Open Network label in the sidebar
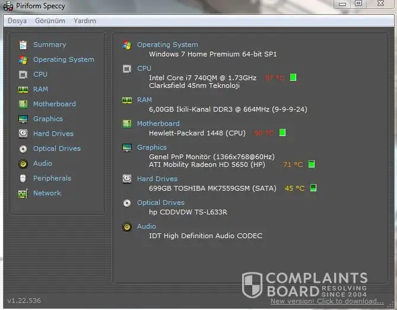 coord(47,193)
